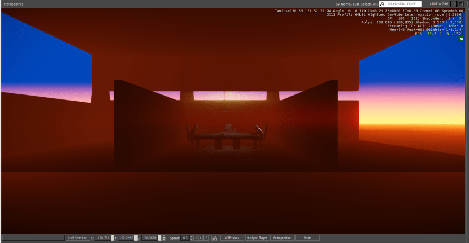Toggle the Mute audio button
Viewport: 469px width, 243px height.
(307, 237)
